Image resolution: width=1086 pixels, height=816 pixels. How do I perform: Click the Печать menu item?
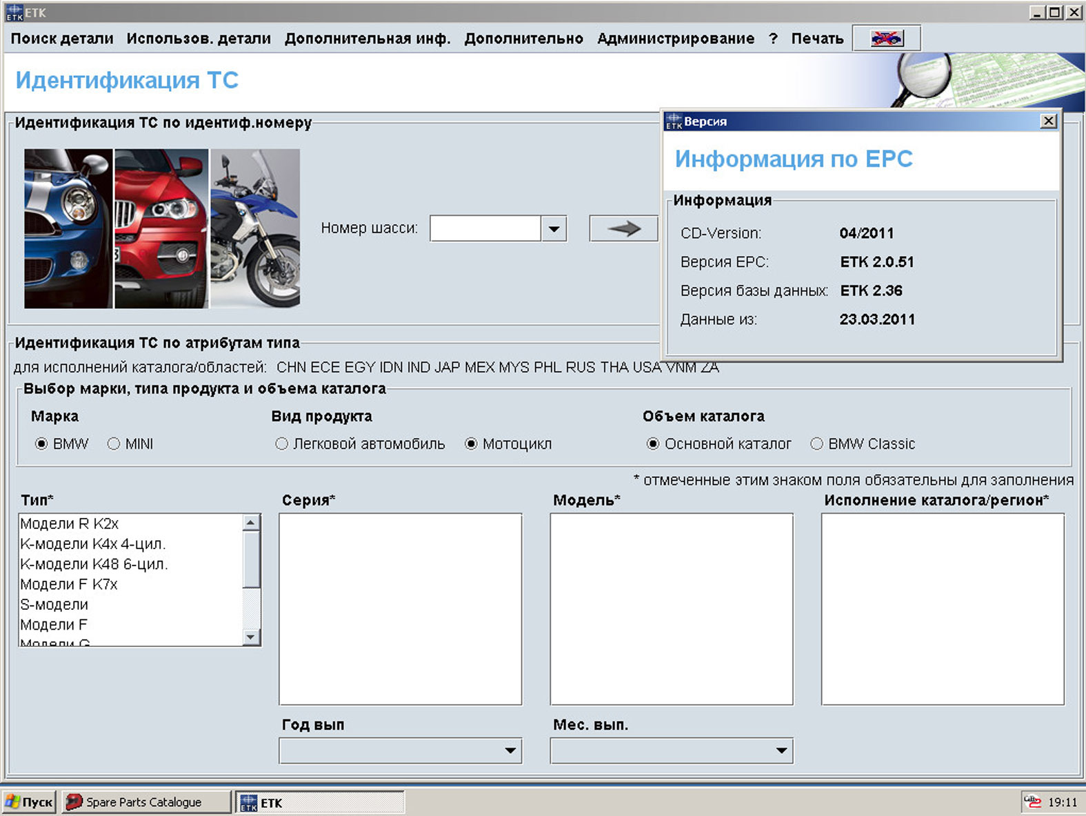point(817,39)
